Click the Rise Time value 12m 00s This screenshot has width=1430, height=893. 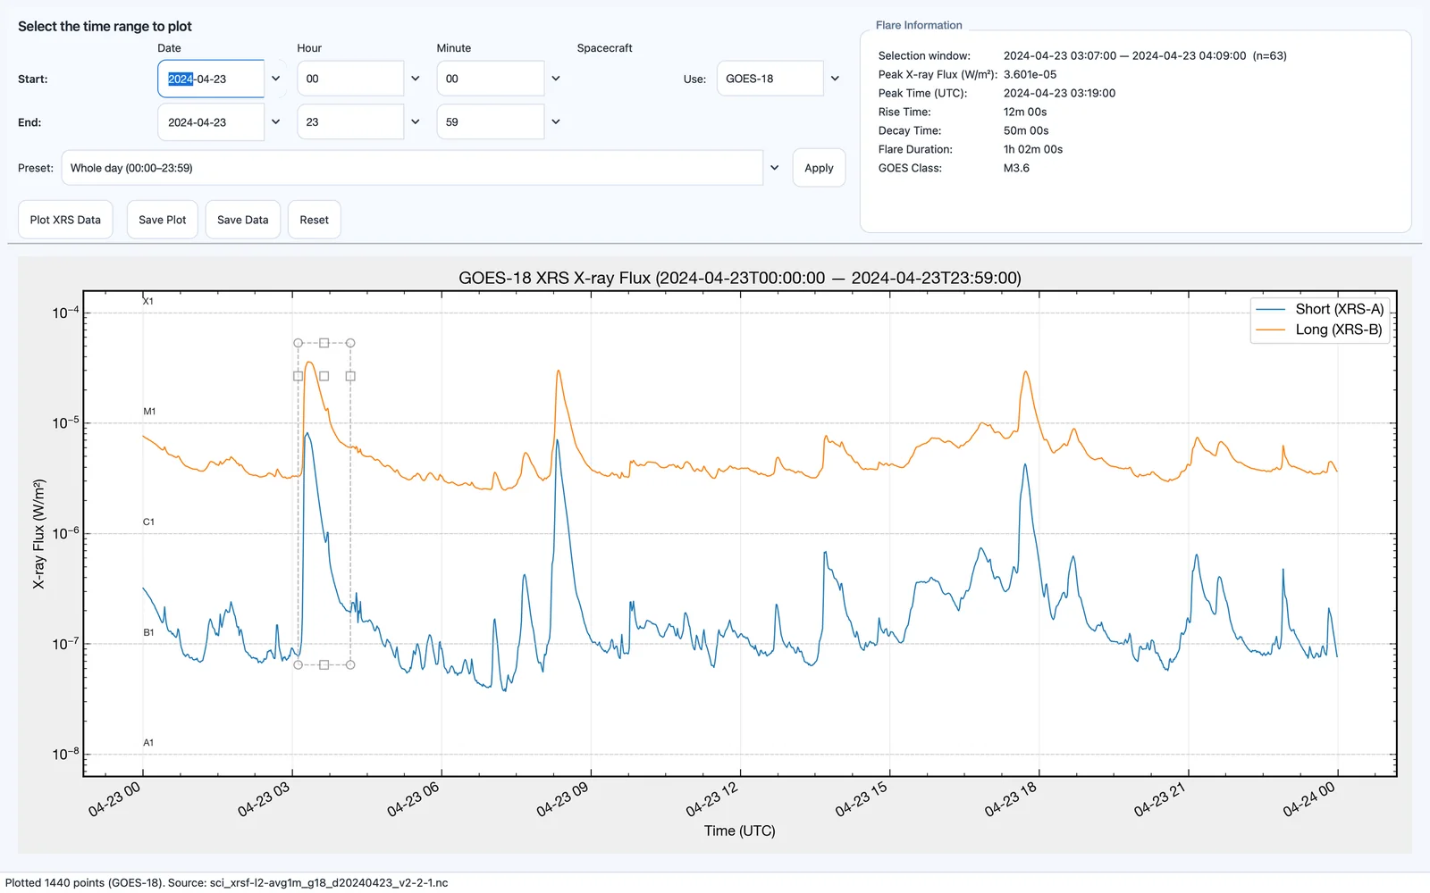[x=1025, y=112]
